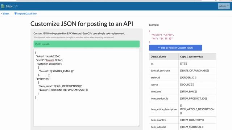Click the source column cell

164,84
